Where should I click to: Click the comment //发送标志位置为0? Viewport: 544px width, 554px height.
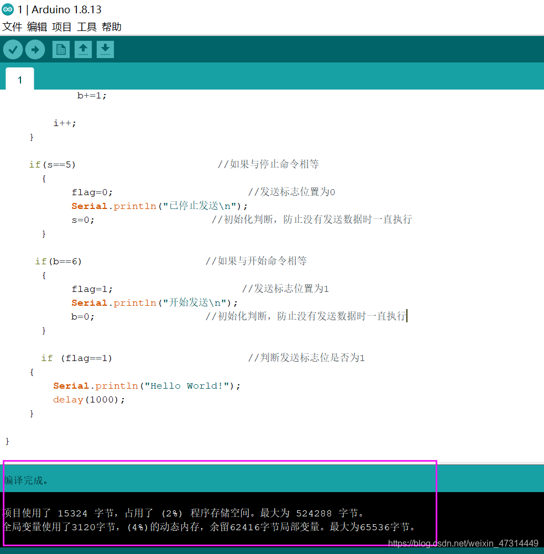point(291,192)
